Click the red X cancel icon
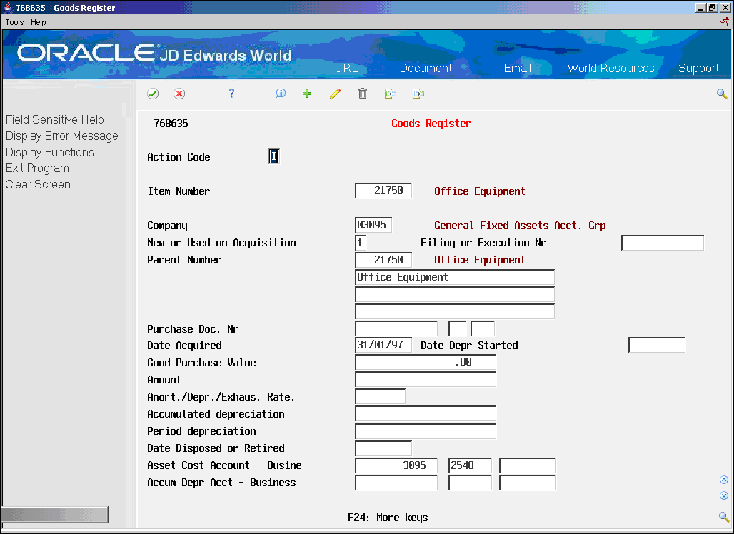Viewport: 734px width, 534px height. (x=179, y=94)
